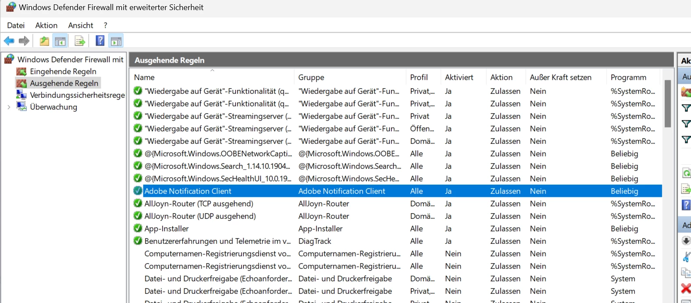Click green check icon of AllJoyn-Router (UDP ausgehend)

pyautogui.click(x=138, y=216)
